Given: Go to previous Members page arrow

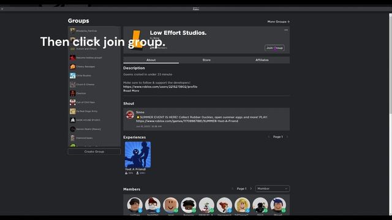Looking at the screenshot, I should click(233, 189).
